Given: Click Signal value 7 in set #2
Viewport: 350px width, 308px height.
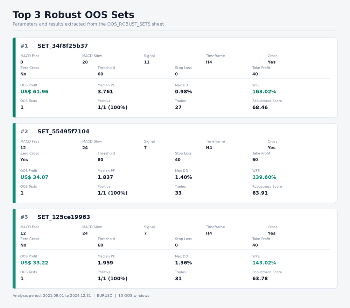Looking at the screenshot, I should click(x=146, y=148).
